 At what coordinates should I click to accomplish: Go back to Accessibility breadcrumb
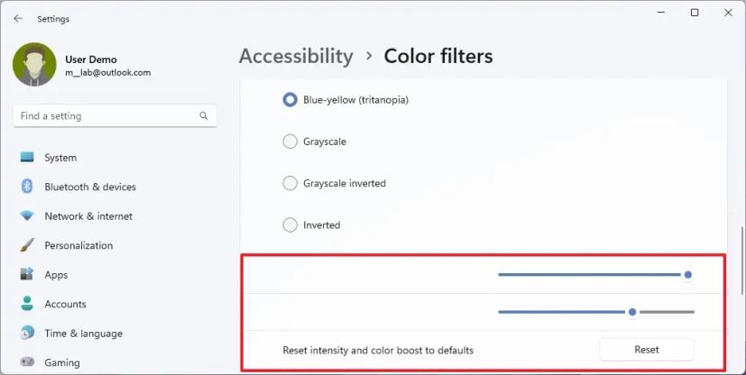296,56
